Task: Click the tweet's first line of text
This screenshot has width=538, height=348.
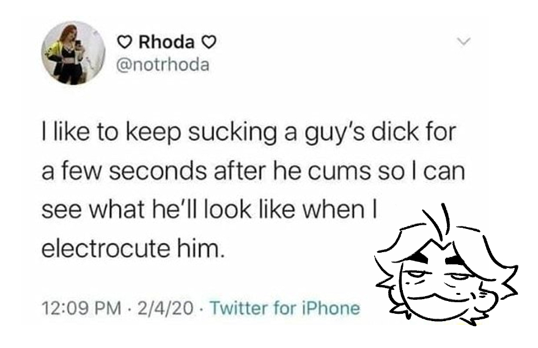Action: point(248,132)
